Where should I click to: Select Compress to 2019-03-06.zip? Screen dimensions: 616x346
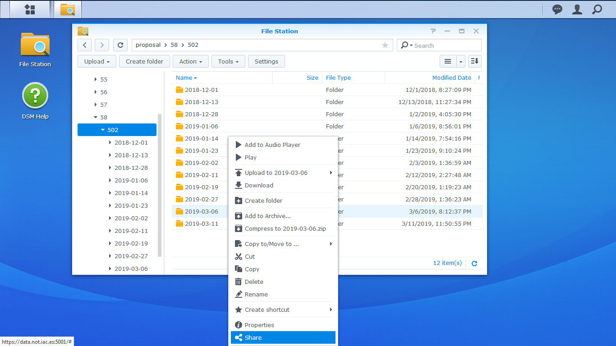pos(285,228)
